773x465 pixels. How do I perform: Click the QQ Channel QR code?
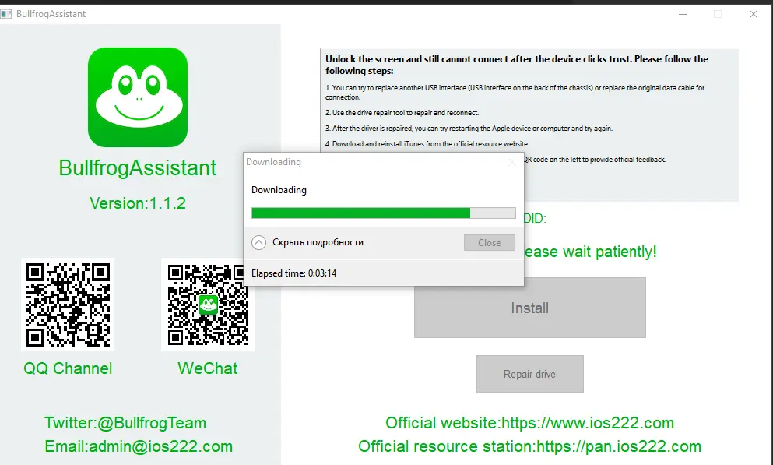coord(68,305)
